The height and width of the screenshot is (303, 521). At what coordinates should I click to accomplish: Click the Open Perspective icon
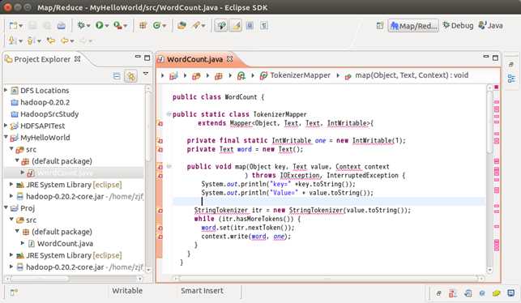380,26
